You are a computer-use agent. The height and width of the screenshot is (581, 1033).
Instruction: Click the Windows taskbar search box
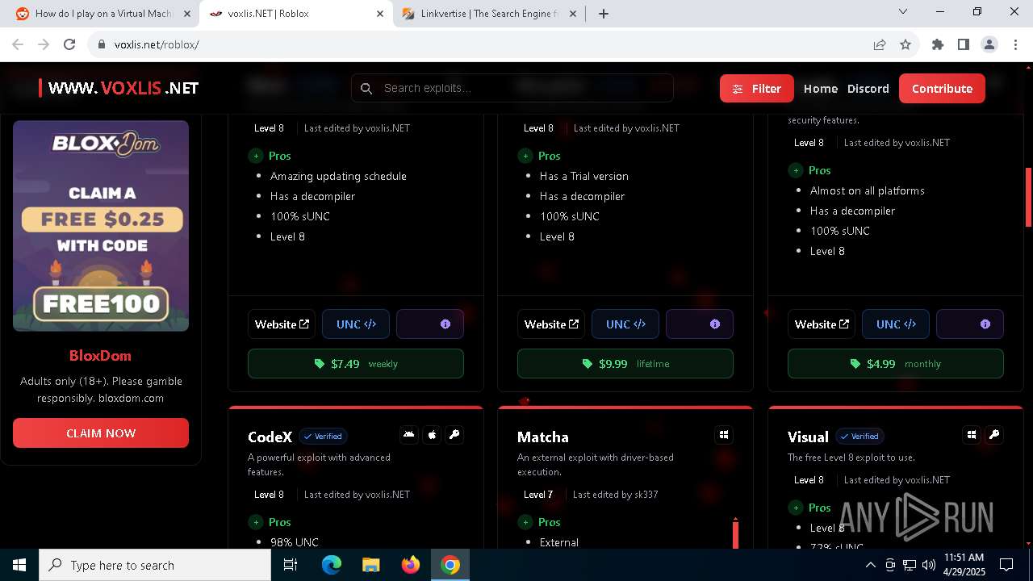155,565
